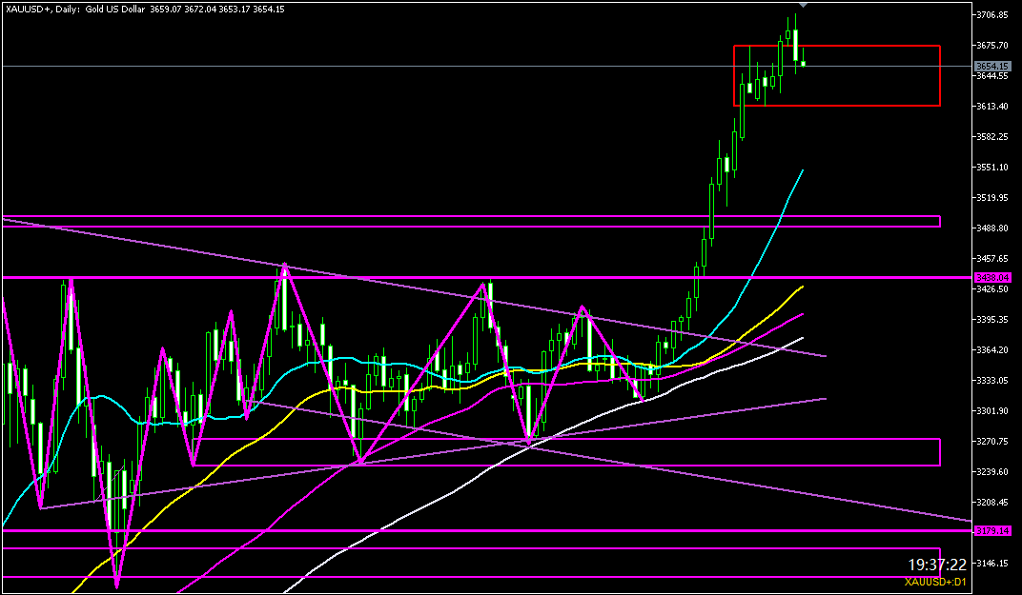Click the current price label 3654.15
Screen dimensions: 1022x595
tap(991, 66)
